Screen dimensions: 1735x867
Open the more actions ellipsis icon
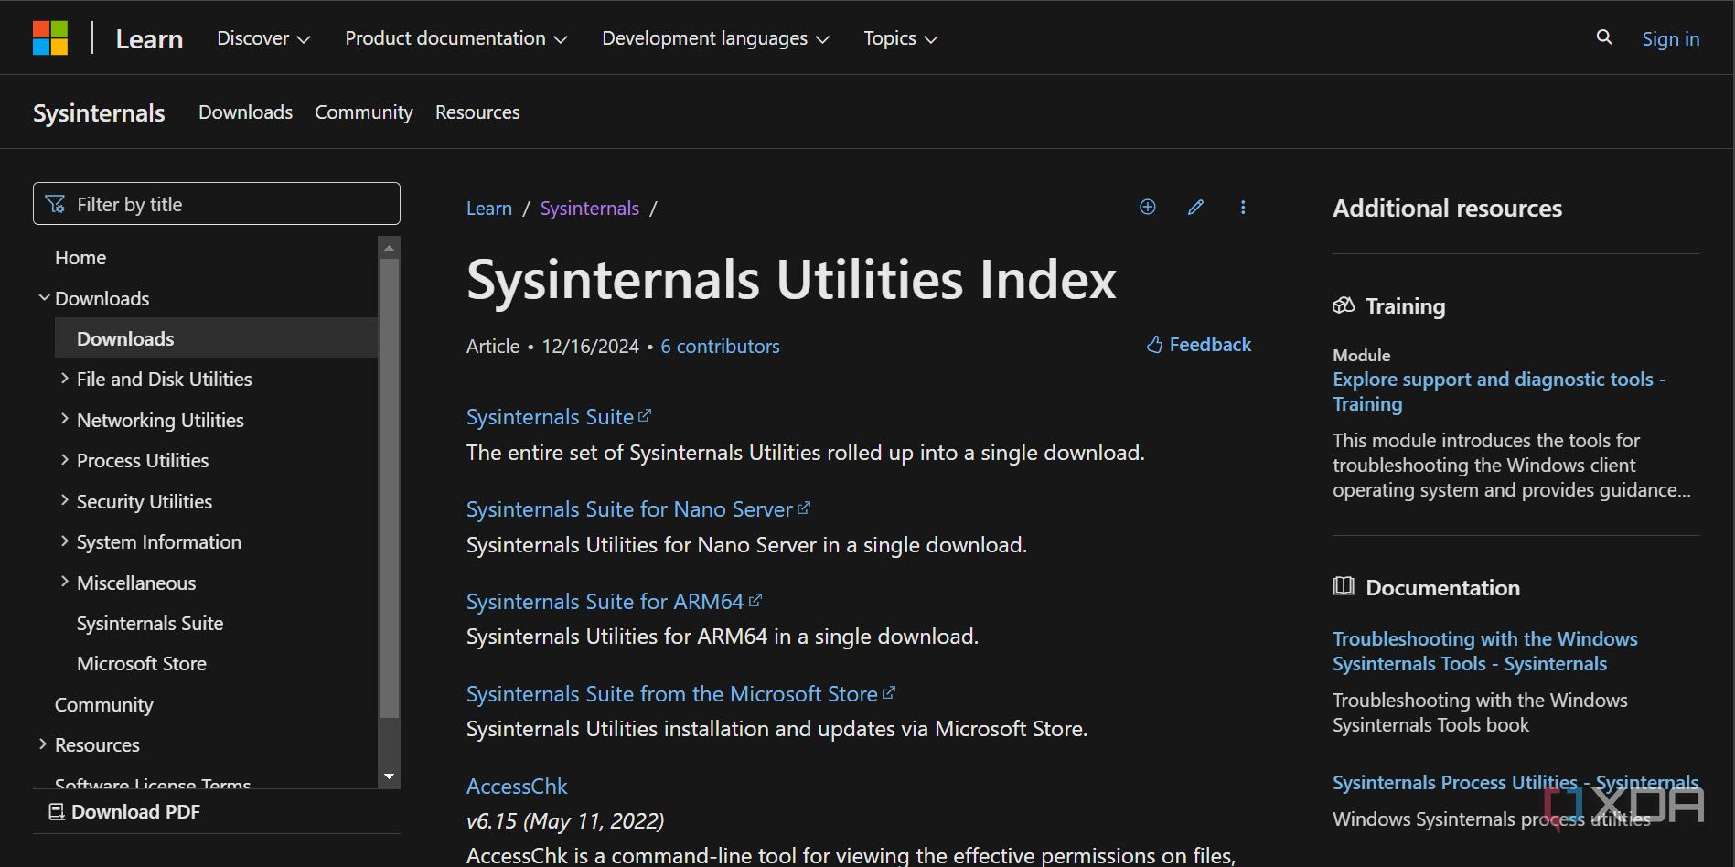[1243, 208]
